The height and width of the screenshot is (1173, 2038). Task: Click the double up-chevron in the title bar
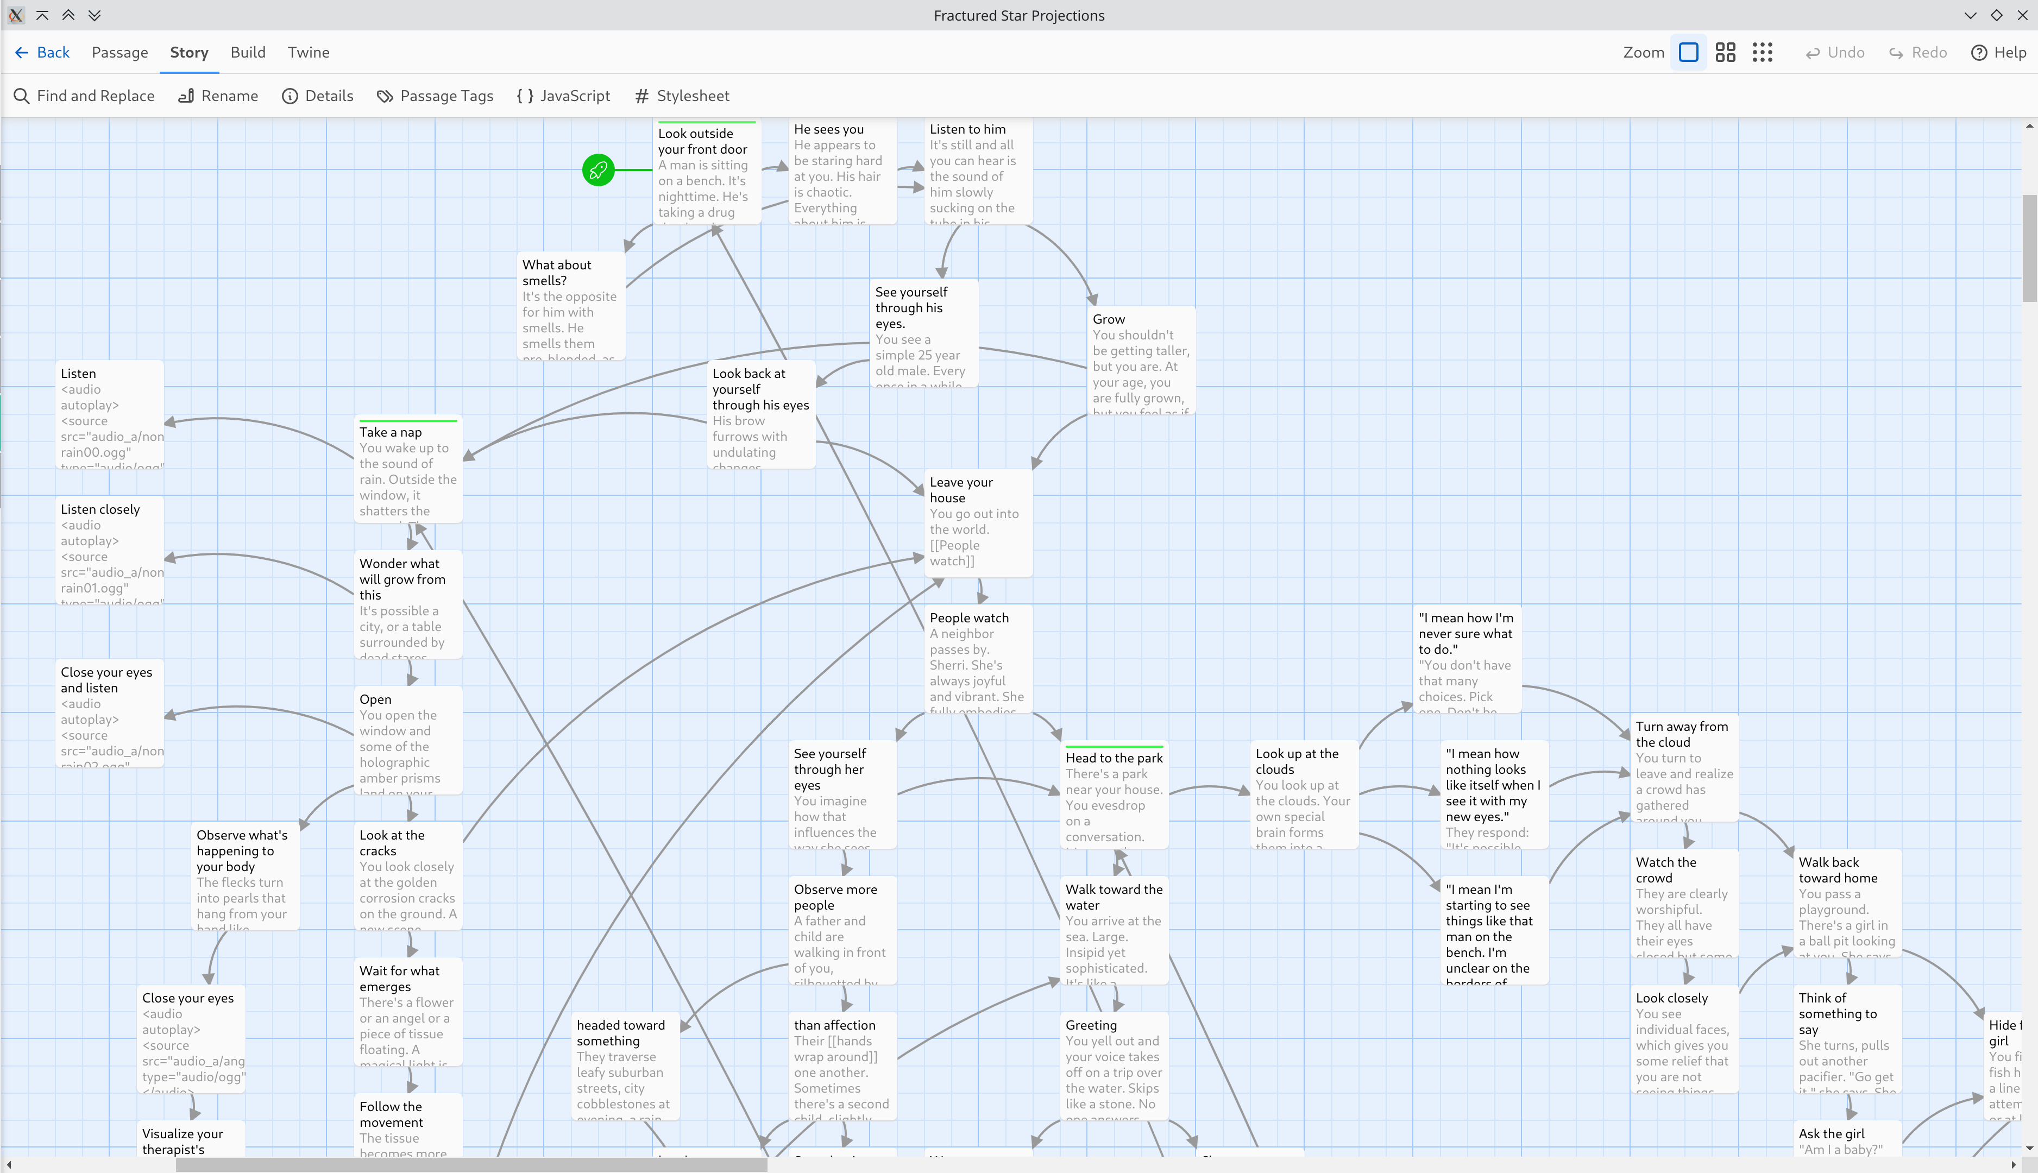pos(68,15)
